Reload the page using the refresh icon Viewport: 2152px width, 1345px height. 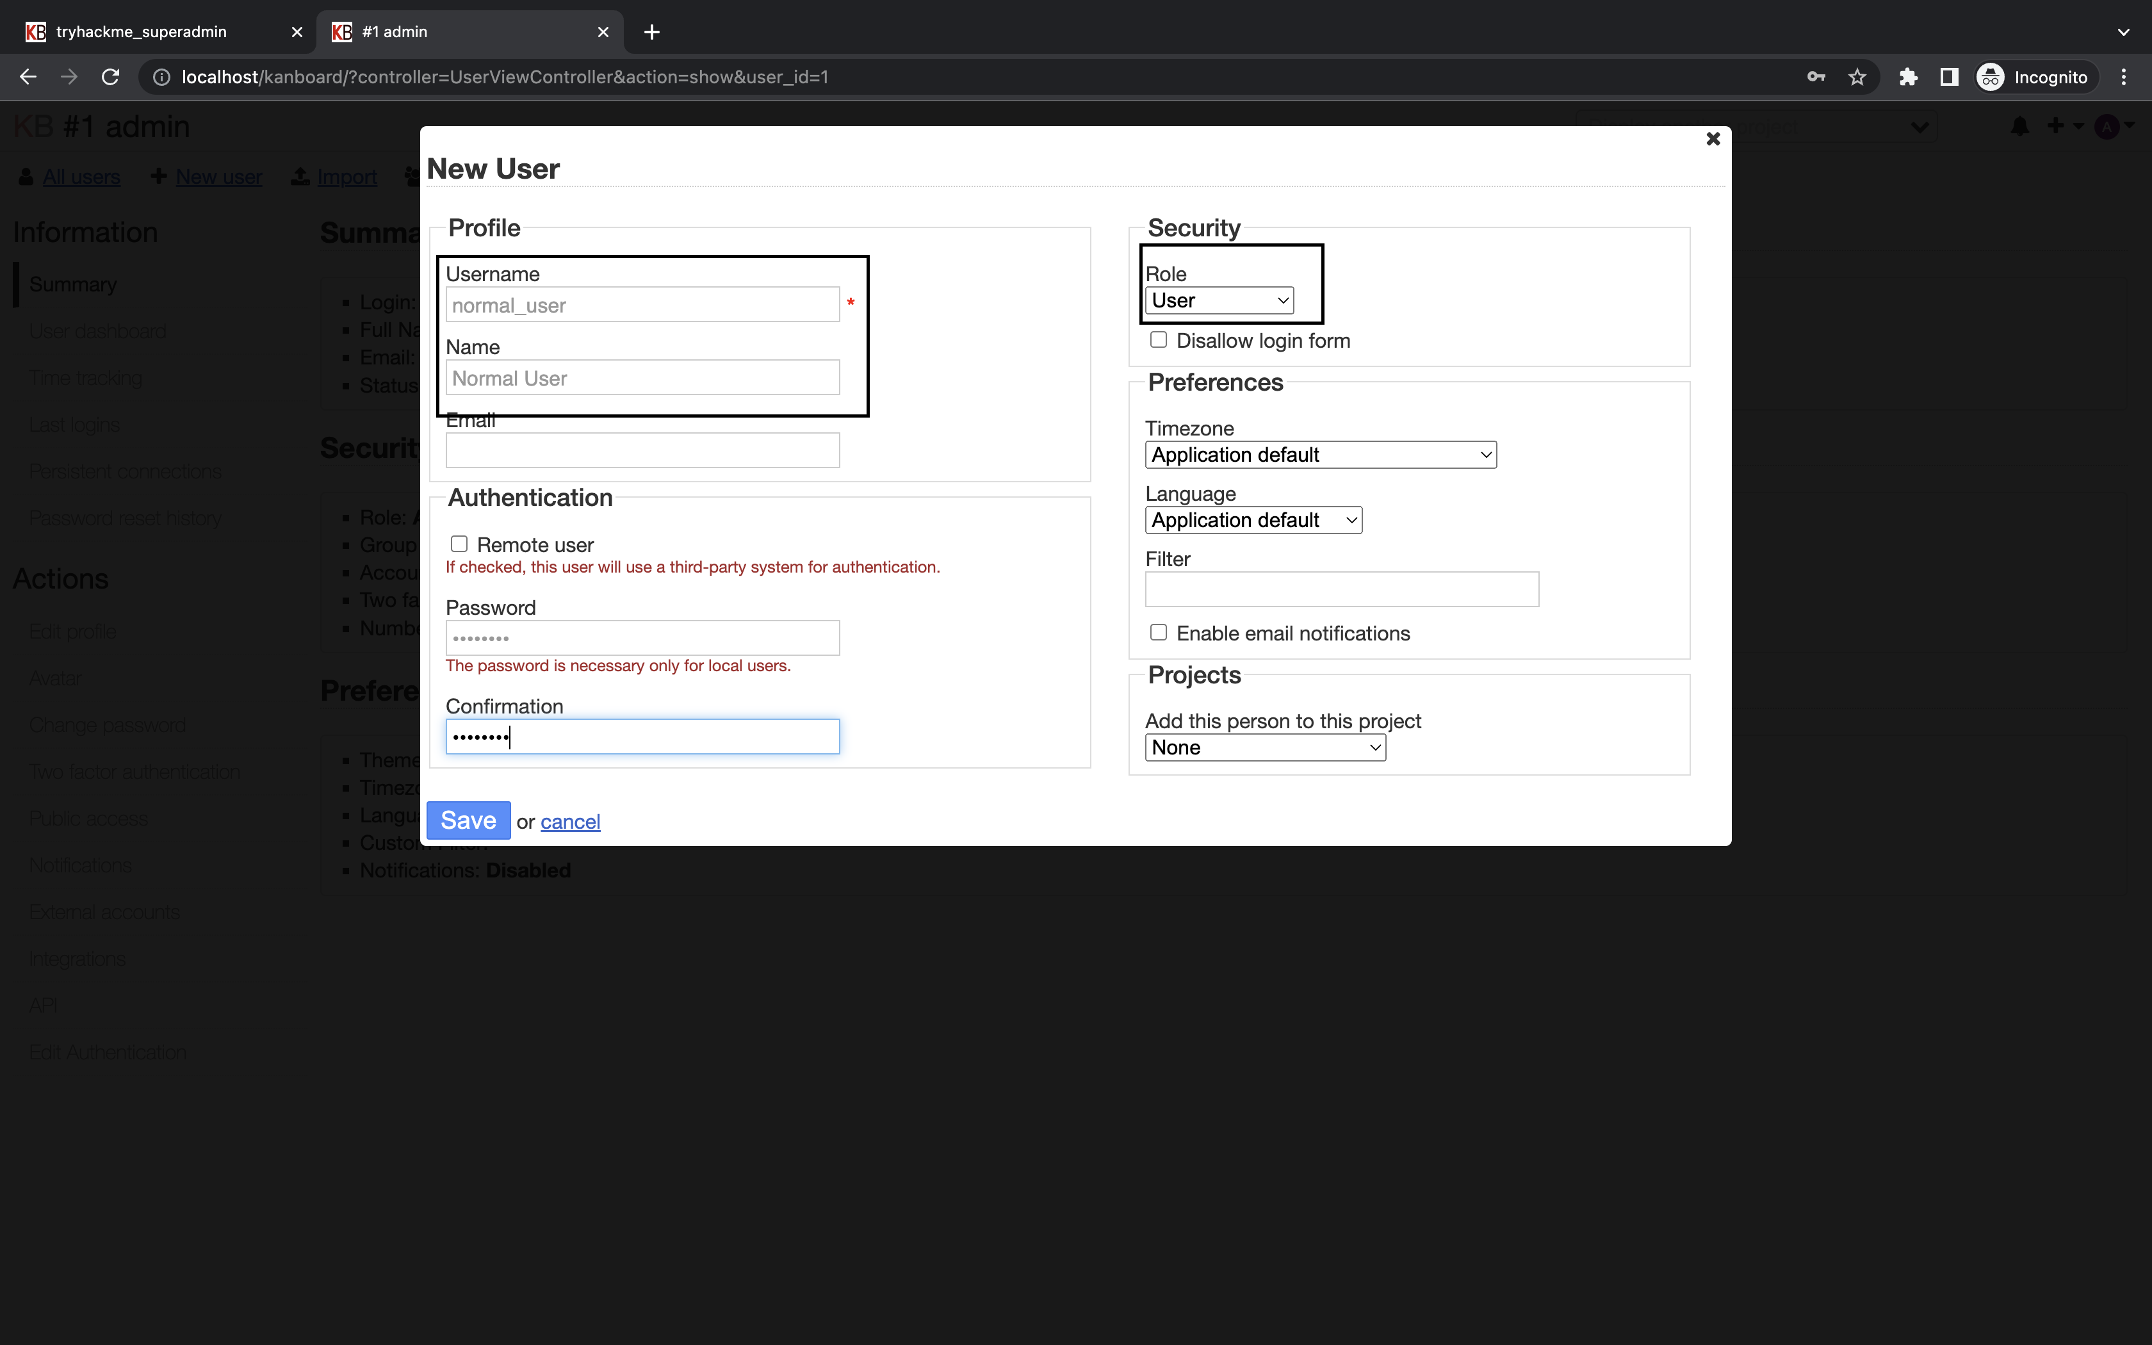[x=110, y=76]
